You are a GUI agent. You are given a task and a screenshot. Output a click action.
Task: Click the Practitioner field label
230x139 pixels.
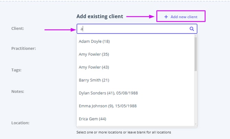[x=23, y=48]
